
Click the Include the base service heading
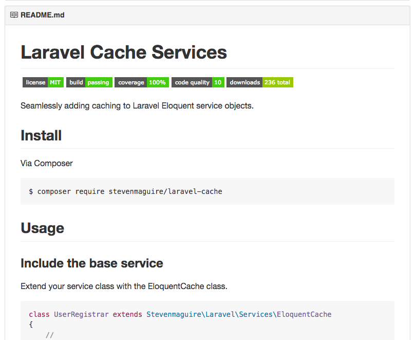pos(92,263)
